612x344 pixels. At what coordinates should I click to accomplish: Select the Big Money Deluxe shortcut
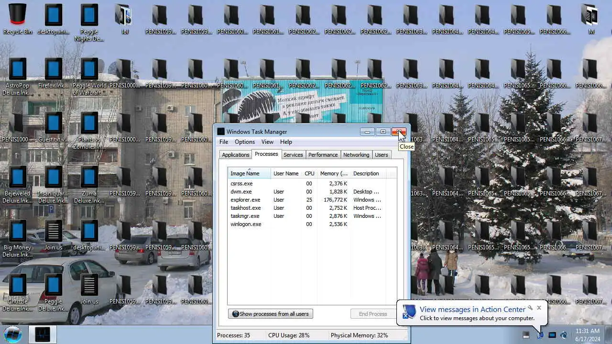click(18, 238)
